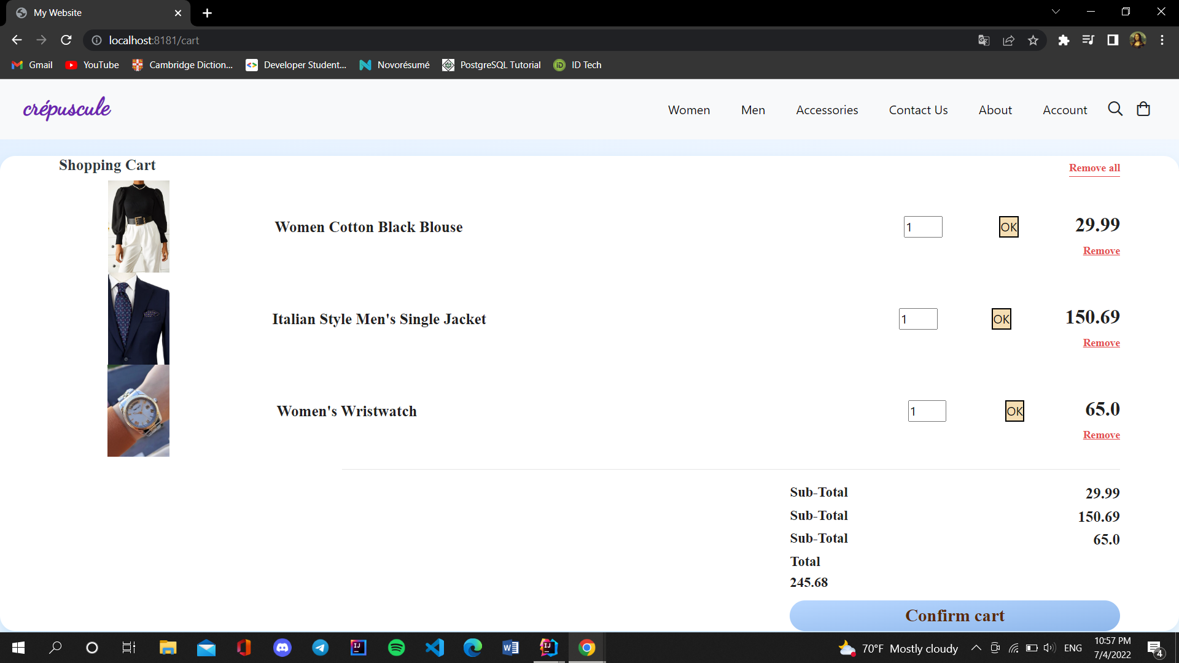The width and height of the screenshot is (1179, 663).
Task: Remove the Women's Wristwatch item
Action: [x=1102, y=435]
